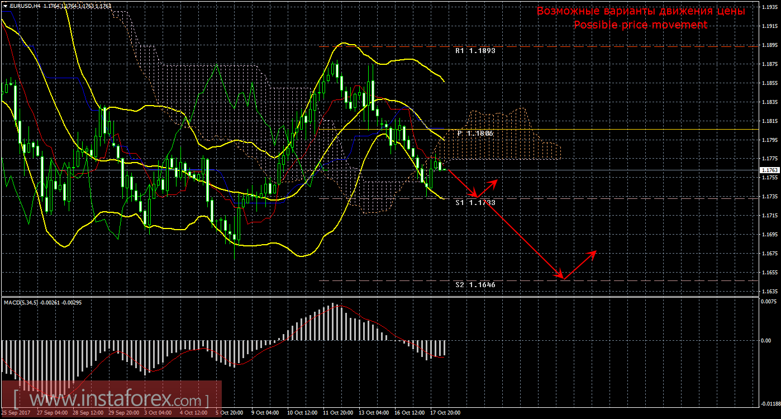The width and height of the screenshot is (781, 419).
Task: Click the S1 1.1733 support label
Action: click(475, 203)
